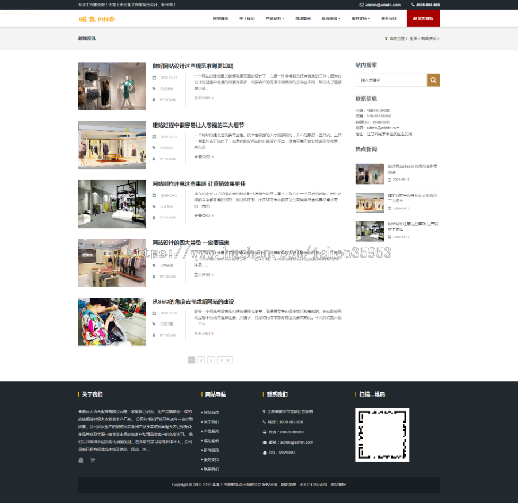Viewport: 518px width, 503px height.
Task: Click the 站内搜索 keyword input field
Action: (391, 80)
